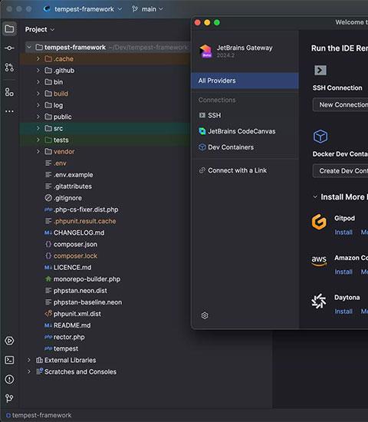Image resolution: width=368 pixels, height=422 pixels.
Task: Click Install link for Daytona
Action: click(x=343, y=312)
